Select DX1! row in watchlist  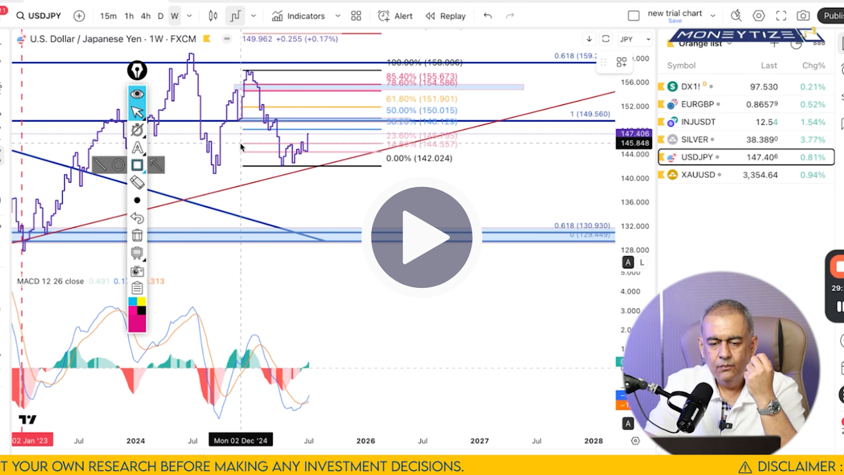[x=746, y=86]
